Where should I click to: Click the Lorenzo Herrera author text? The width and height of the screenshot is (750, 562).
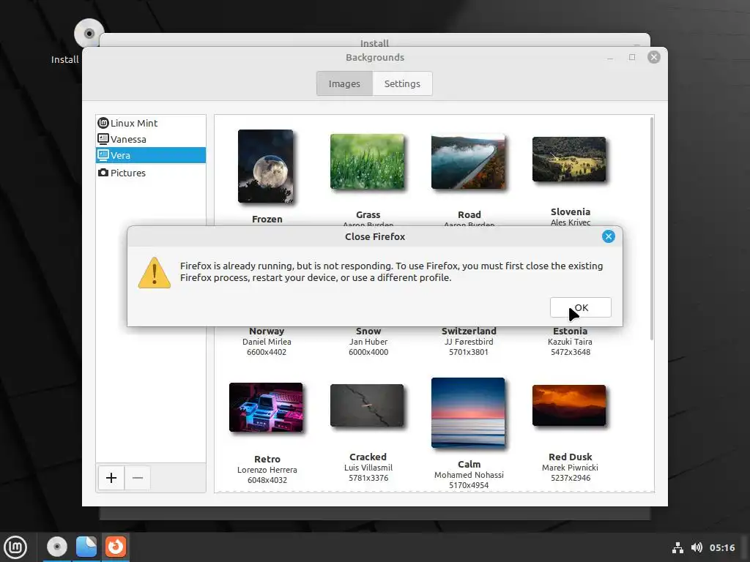point(267,470)
